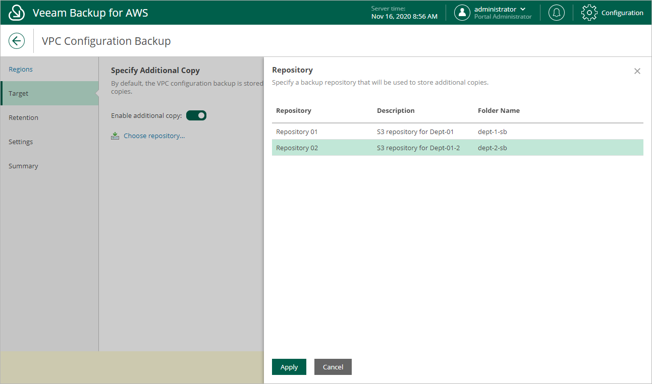The width and height of the screenshot is (652, 384).
Task: Click the server time display
Action: pos(404,13)
